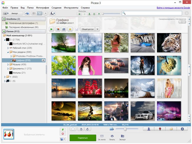This screenshot has width=192, height=144.
Task: Click the Экспорт export icon
Action: [123, 138]
